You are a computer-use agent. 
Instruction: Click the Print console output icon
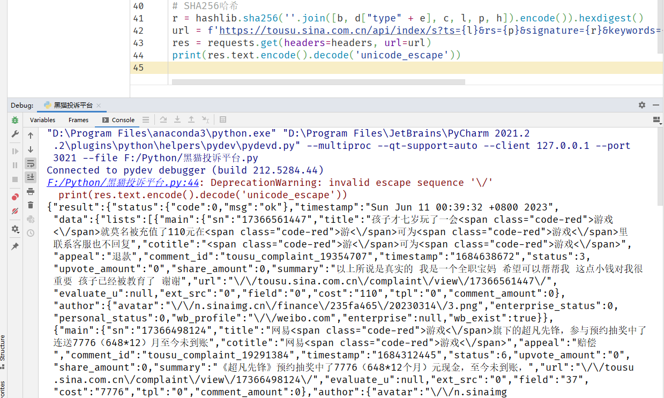pos(31,191)
